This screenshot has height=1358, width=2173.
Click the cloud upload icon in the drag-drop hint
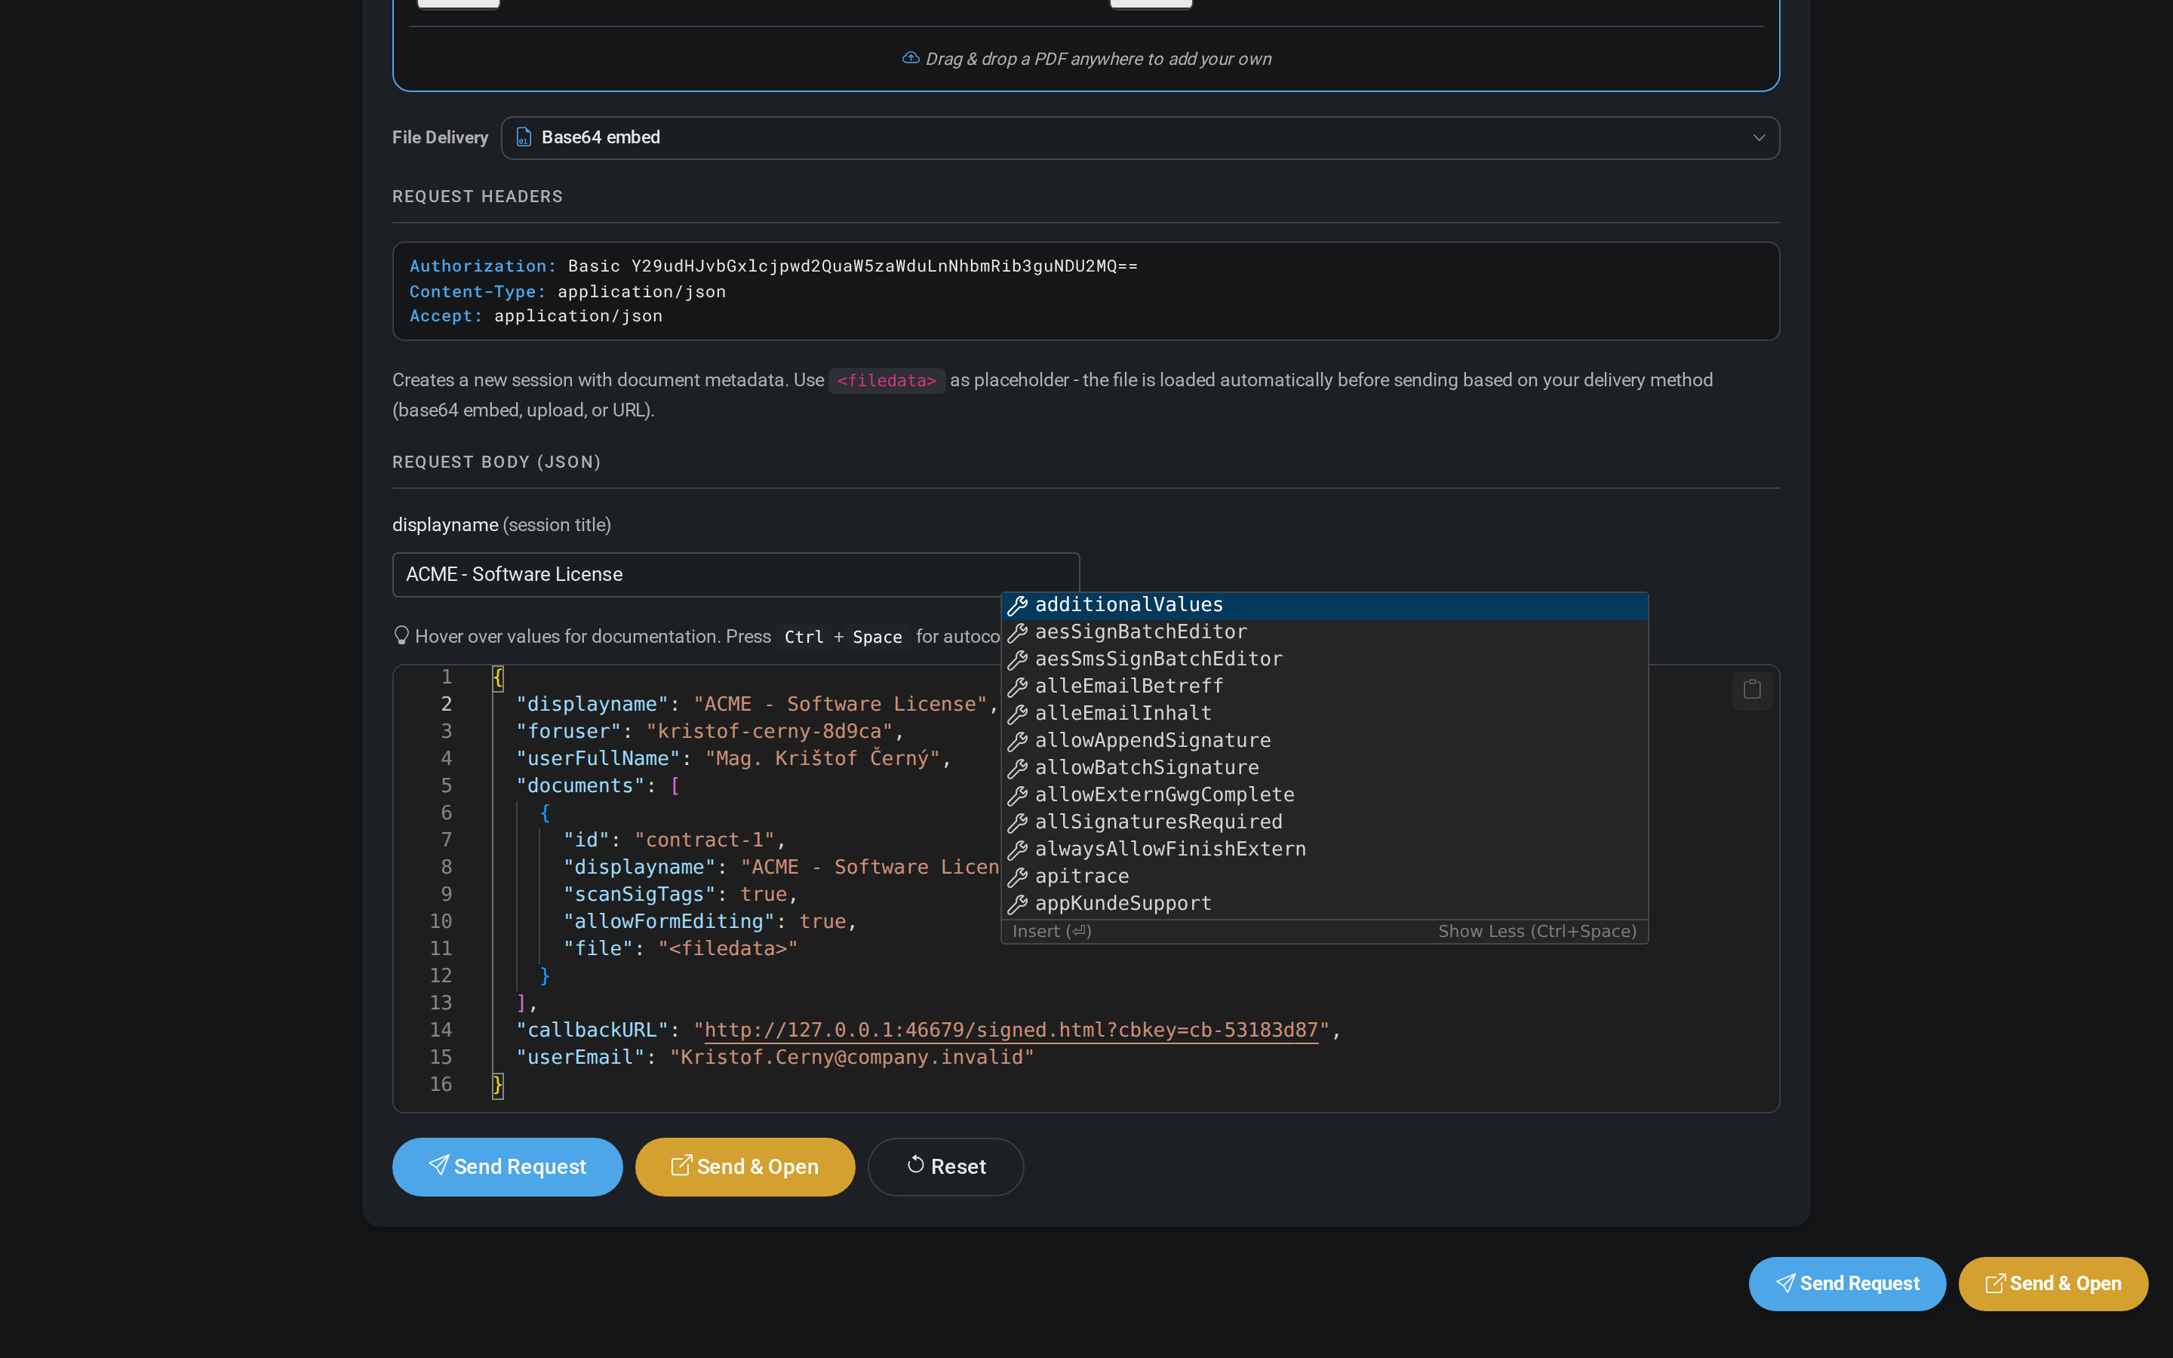(911, 57)
